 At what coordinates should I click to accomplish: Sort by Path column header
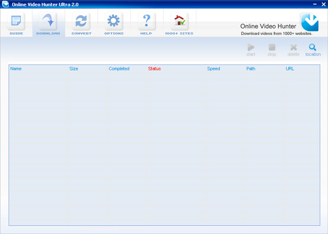[250, 68]
